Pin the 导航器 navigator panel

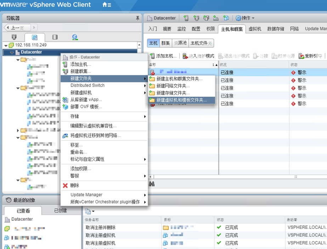point(137,18)
